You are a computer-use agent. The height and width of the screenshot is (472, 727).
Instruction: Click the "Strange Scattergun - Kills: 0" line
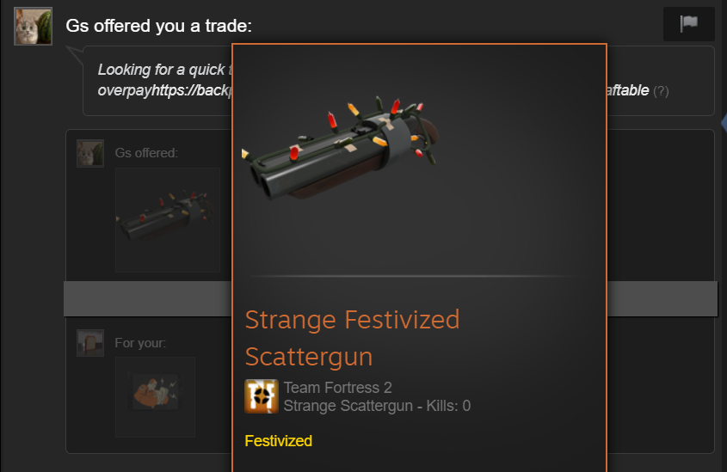[377, 406]
